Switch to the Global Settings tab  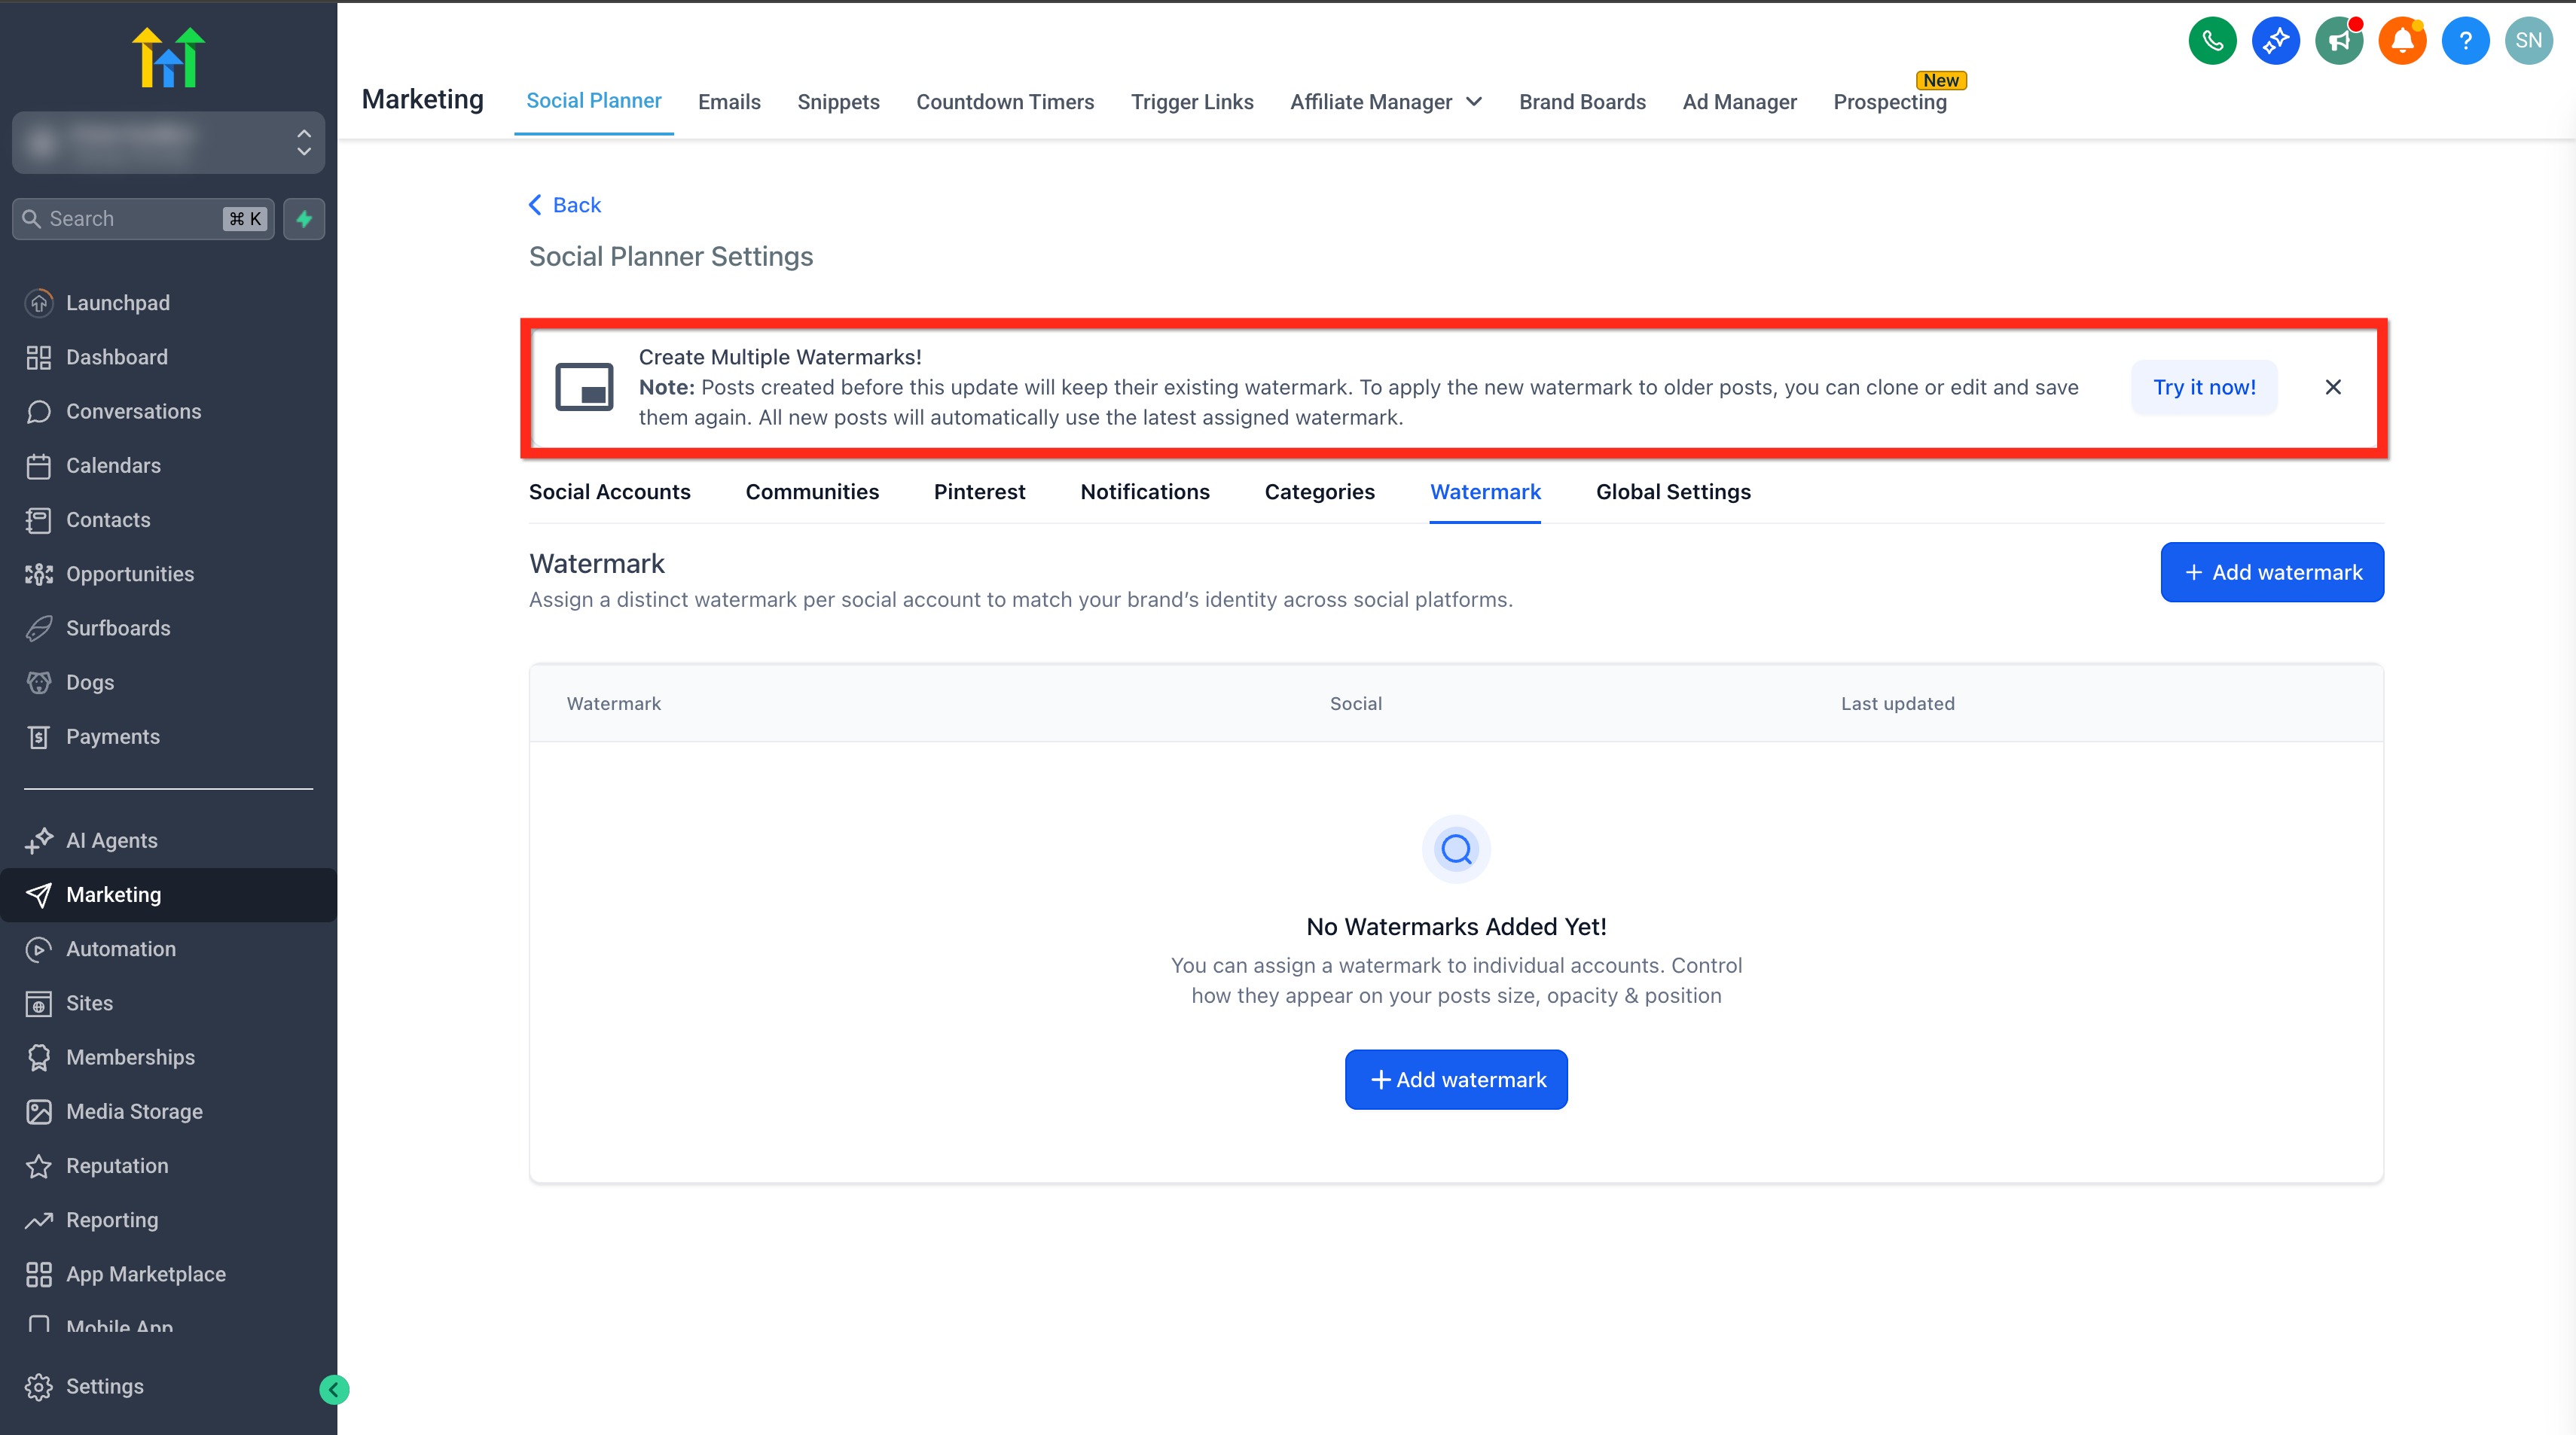(1672, 492)
